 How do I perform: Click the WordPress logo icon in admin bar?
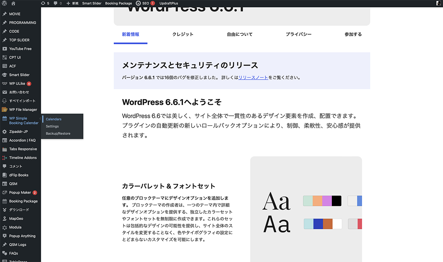point(4,3)
